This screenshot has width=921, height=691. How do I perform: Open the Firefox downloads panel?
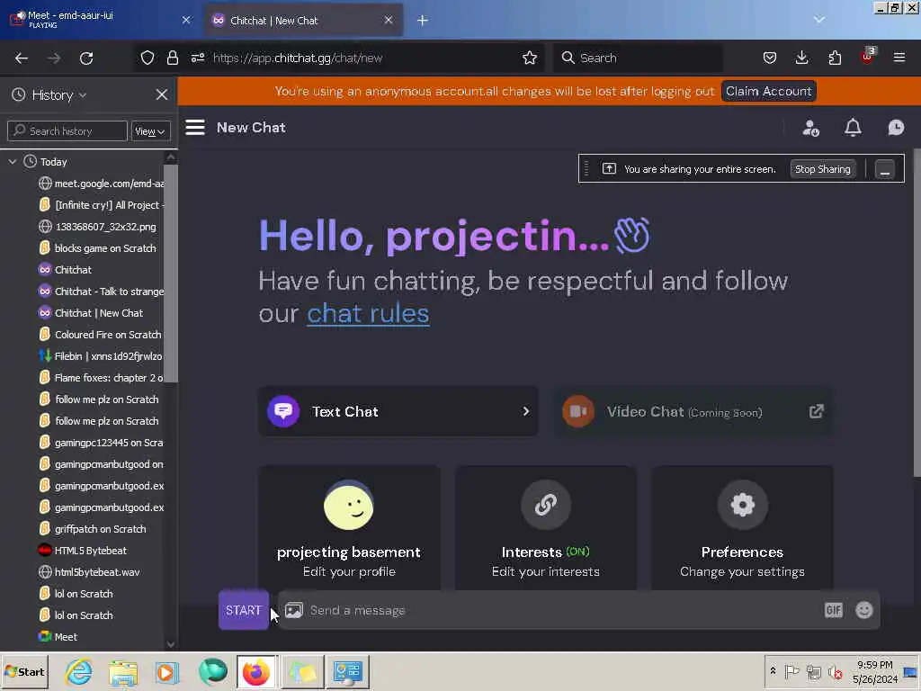click(801, 58)
